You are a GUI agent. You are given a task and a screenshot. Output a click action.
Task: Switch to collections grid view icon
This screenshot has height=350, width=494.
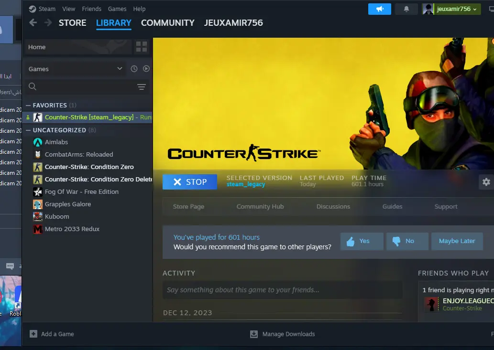pyautogui.click(x=142, y=47)
